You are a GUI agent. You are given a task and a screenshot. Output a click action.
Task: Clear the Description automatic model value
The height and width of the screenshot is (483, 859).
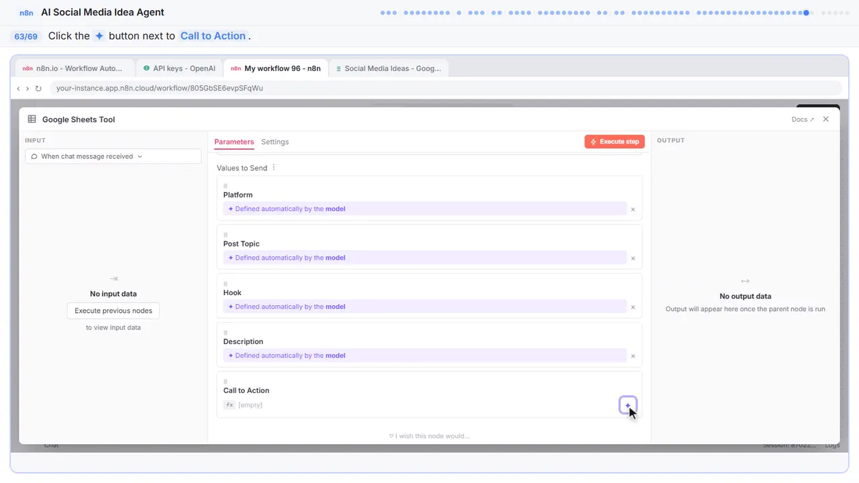click(x=633, y=356)
